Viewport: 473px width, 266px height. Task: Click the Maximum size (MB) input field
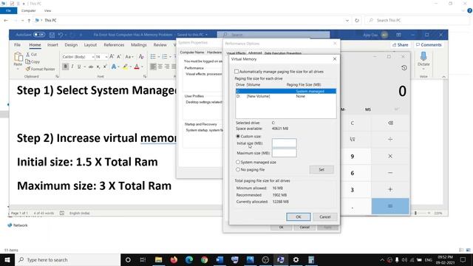(x=284, y=153)
